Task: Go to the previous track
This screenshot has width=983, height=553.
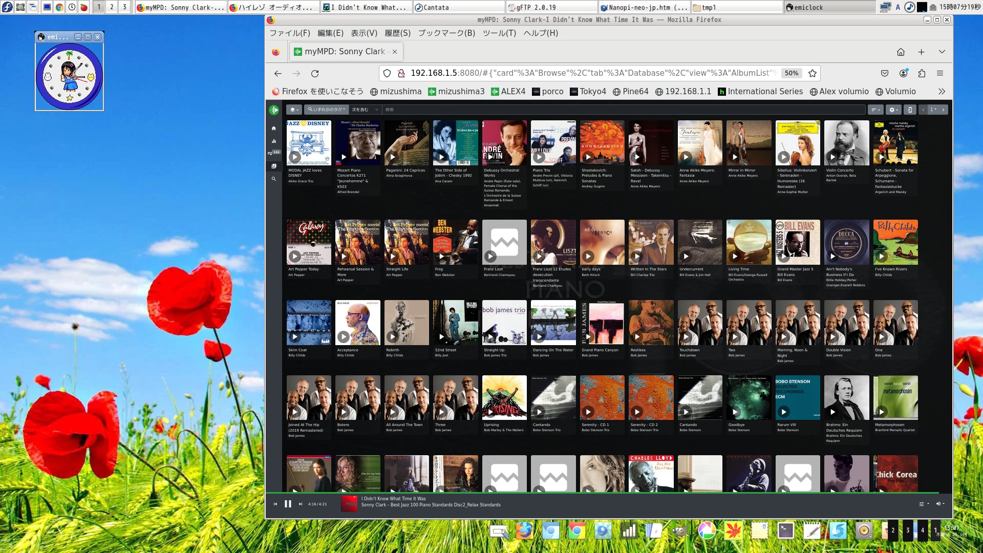Action: [x=275, y=504]
